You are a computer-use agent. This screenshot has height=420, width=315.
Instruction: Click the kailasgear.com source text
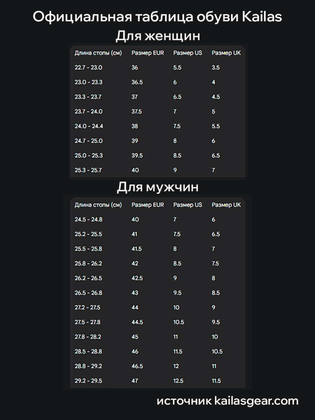(x=227, y=401)
